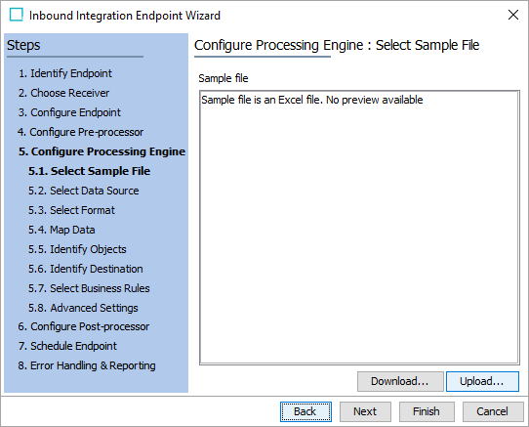The image size is (529, 427).
Task: Click sub-step 5.1. Select Sample File
Action: (89, 171)
